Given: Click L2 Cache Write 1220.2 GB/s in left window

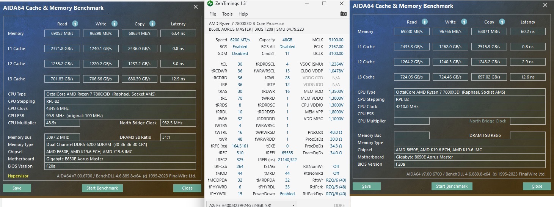Looking at the screenshot, I should tap(101, 64).
